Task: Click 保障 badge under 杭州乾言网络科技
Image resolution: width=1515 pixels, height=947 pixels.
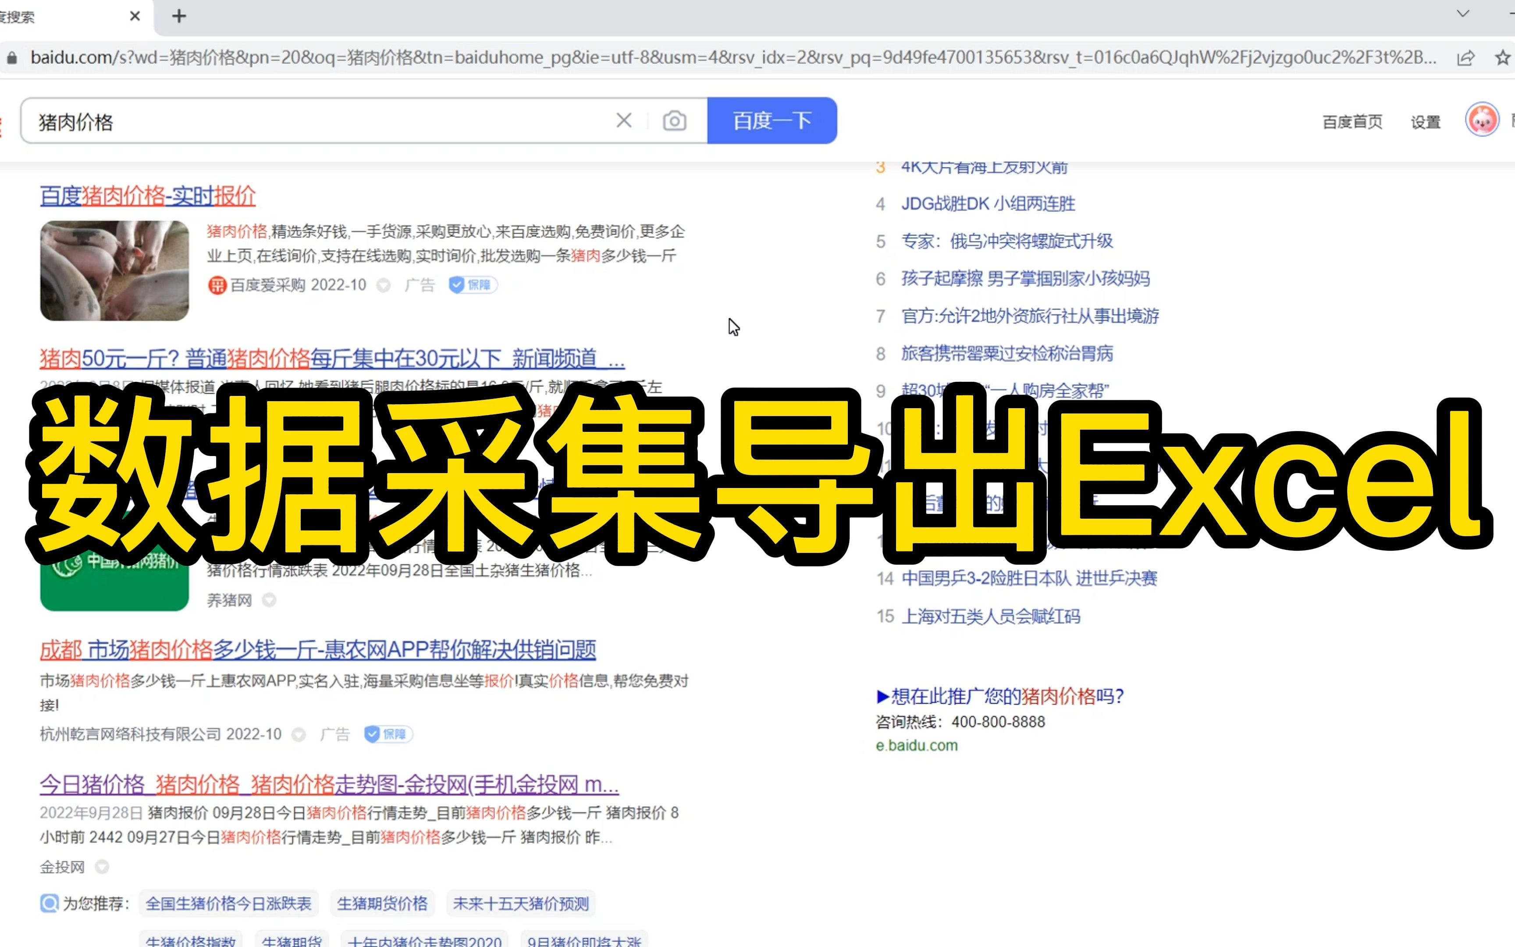Action: coord(388,734)
